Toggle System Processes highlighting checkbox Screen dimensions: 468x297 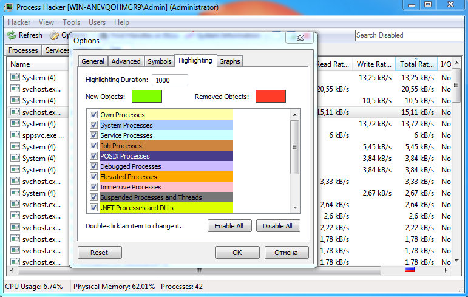click(x=93, y=125)
